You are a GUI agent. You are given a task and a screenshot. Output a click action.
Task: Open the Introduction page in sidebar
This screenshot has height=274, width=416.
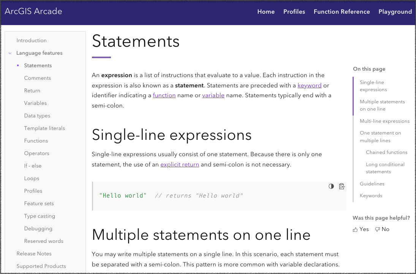[x=32, y=41]
